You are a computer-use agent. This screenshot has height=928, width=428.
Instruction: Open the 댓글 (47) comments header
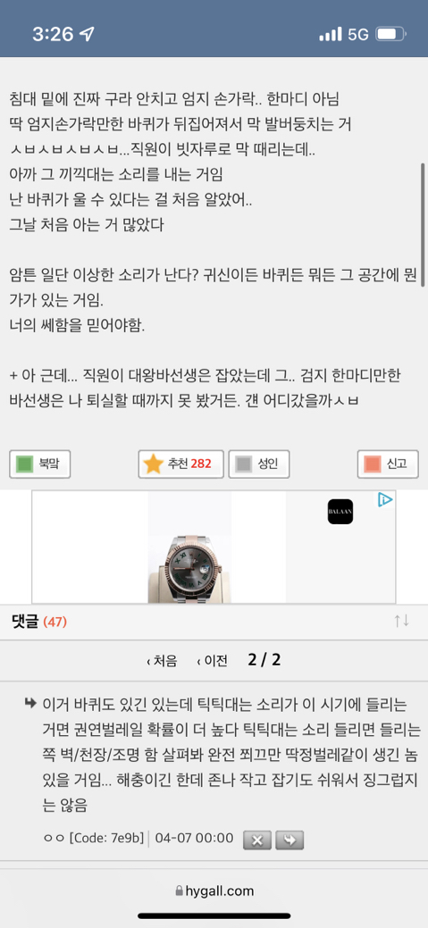coord(39,622)
